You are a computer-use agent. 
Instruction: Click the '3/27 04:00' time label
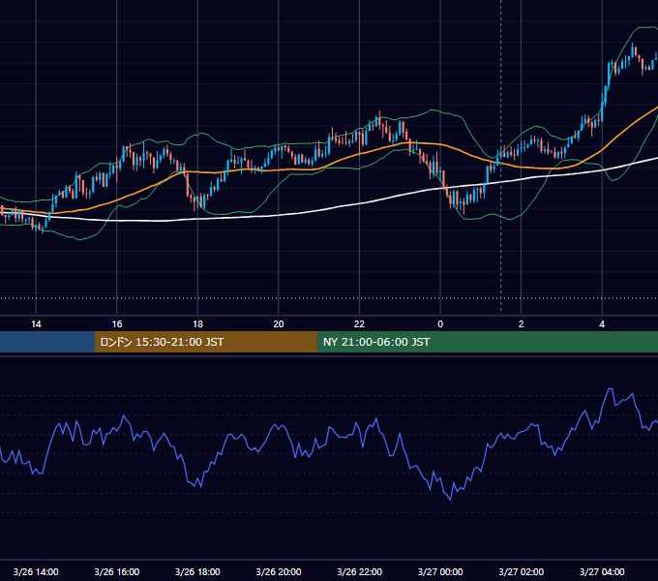pos(602,571)
